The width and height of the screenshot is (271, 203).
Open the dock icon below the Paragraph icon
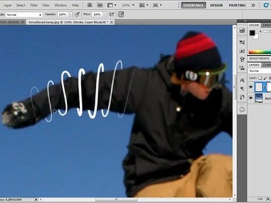(x=242, y=97)
